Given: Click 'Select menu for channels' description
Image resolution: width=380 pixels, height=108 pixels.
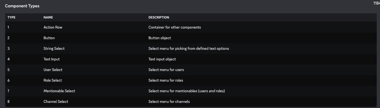Looking at the screenshot, I should click(169, 101).
